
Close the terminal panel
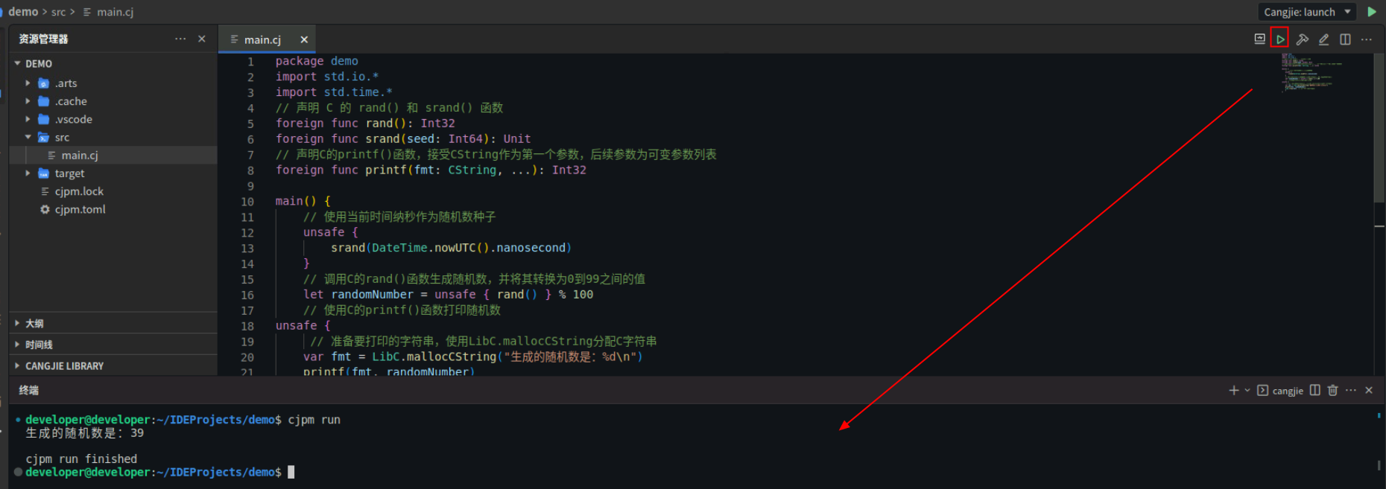click(x=1369, y=390)
